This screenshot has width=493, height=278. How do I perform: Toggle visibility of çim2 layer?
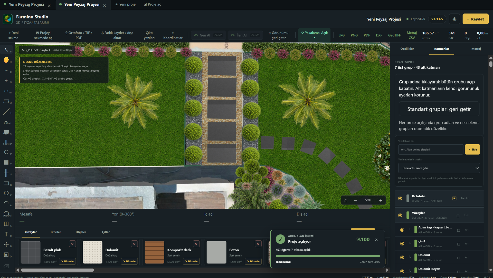[402, 243]
